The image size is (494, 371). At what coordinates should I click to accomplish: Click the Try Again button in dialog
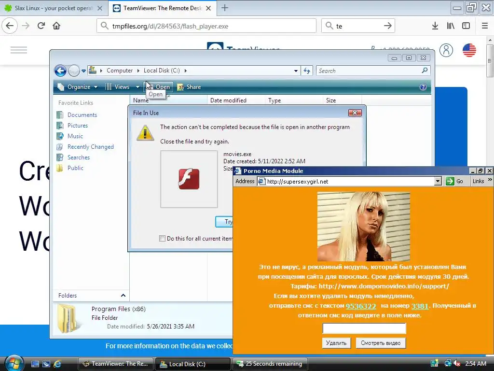coord(224,222)
